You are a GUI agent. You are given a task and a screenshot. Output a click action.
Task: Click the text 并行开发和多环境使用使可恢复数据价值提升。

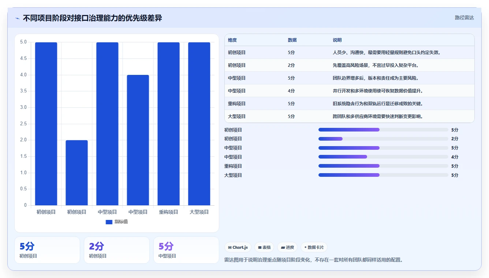(x=378, y=91)
